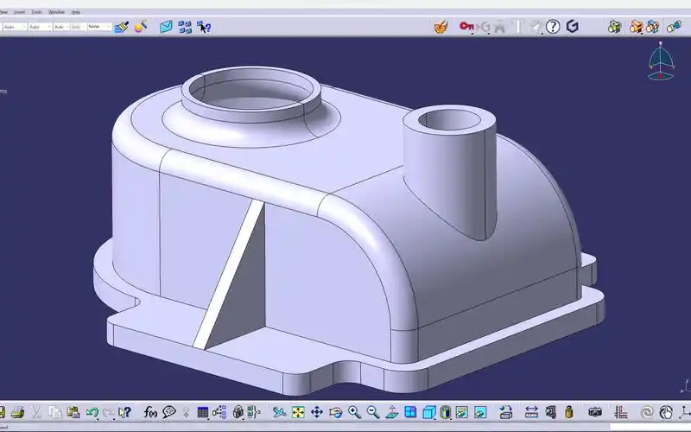Open the Comment speech bubble tool

click(169, 412)
